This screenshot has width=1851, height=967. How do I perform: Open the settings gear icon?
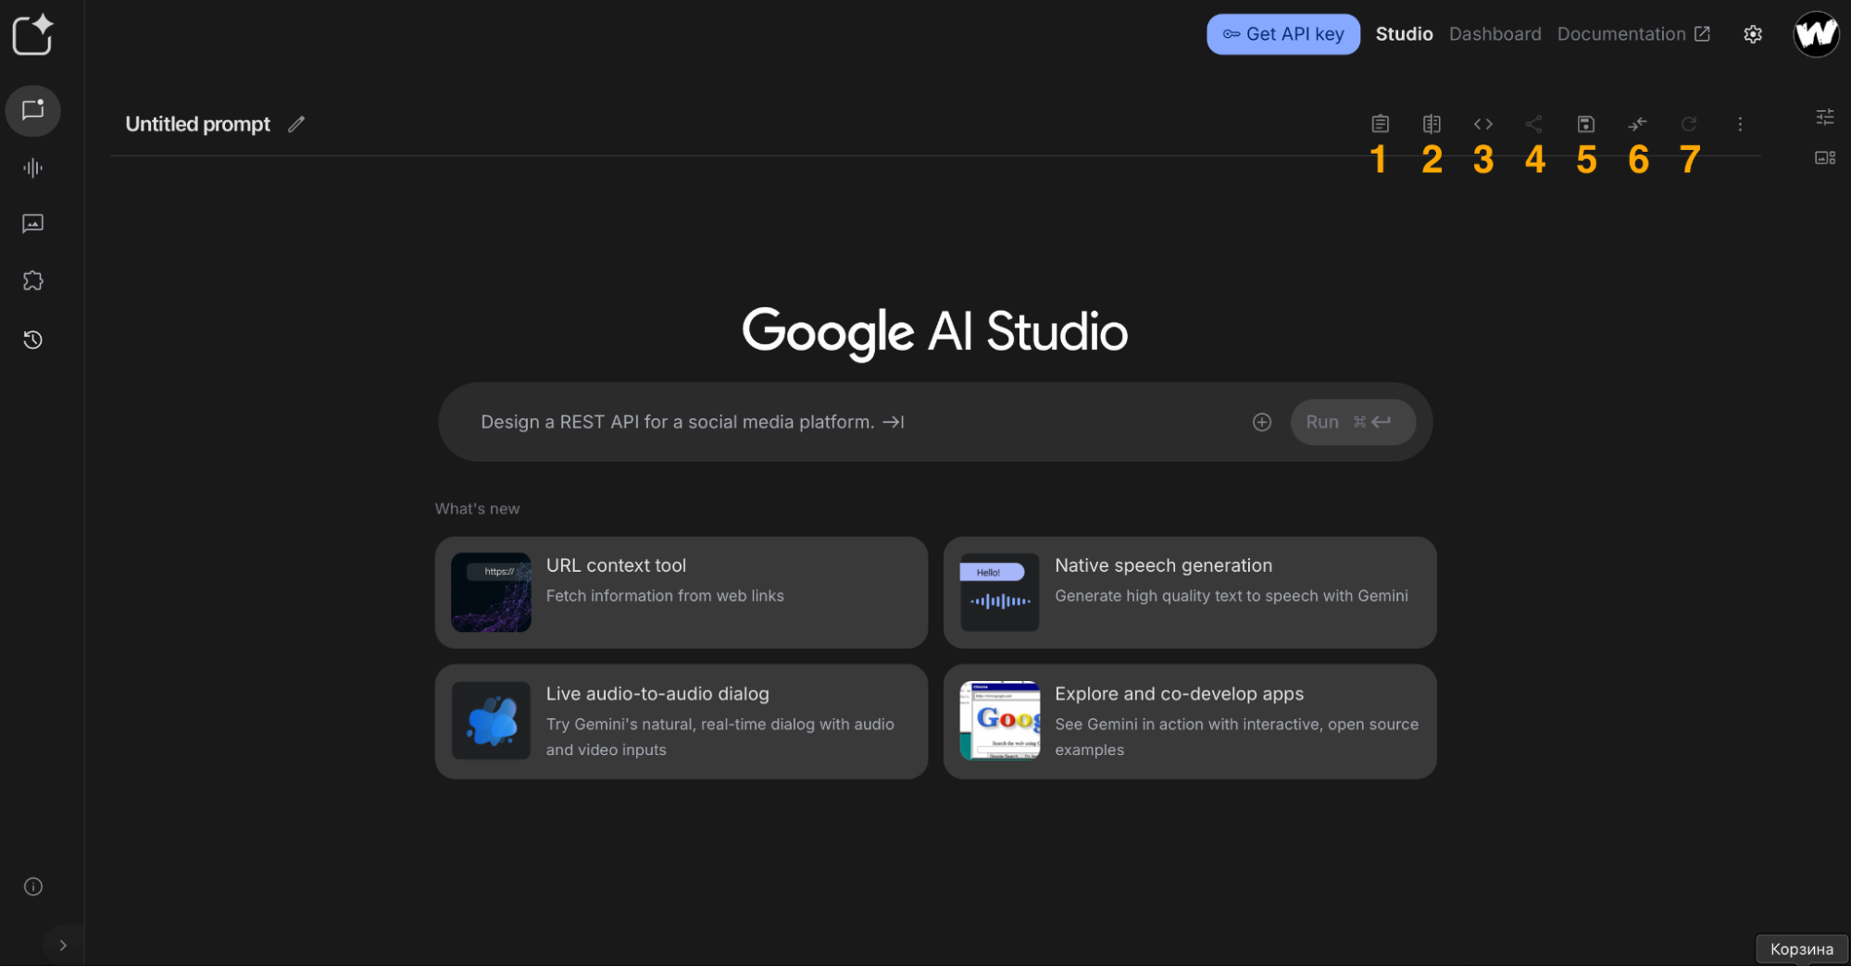click(1753, 34)
